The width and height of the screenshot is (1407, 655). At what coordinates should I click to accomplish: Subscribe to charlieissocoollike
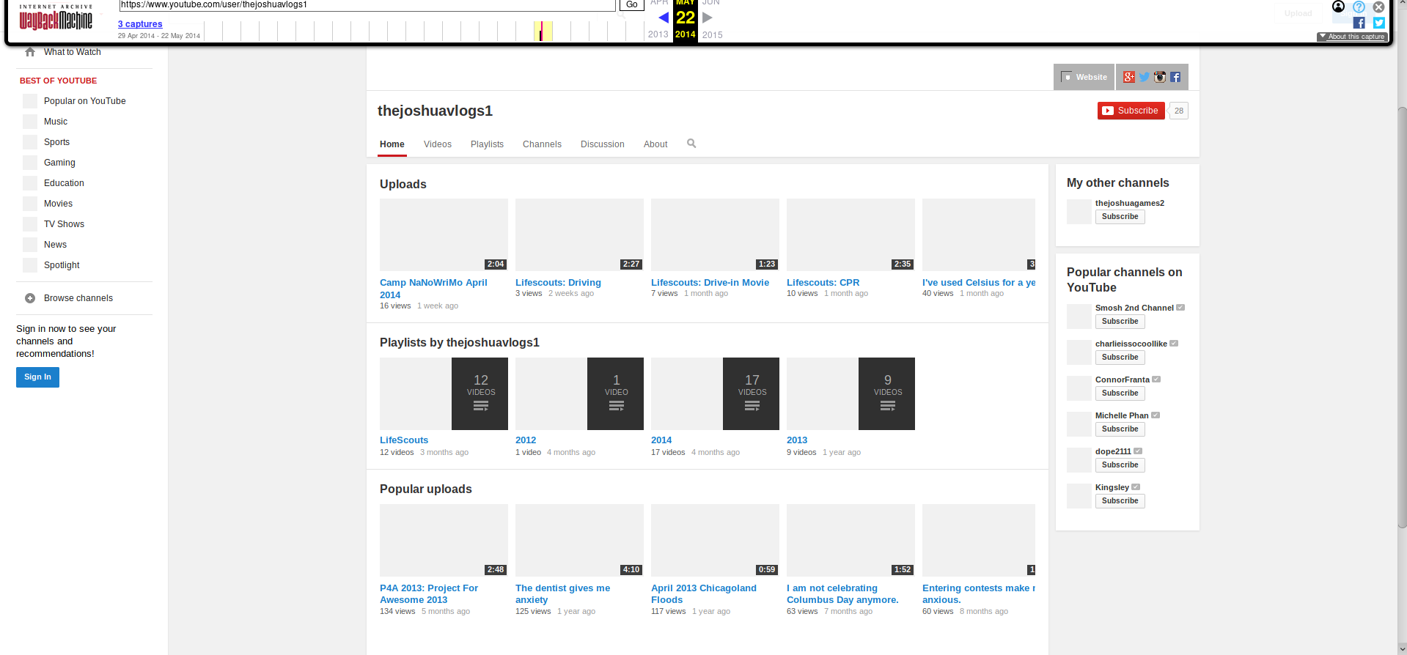point(1120,358)
